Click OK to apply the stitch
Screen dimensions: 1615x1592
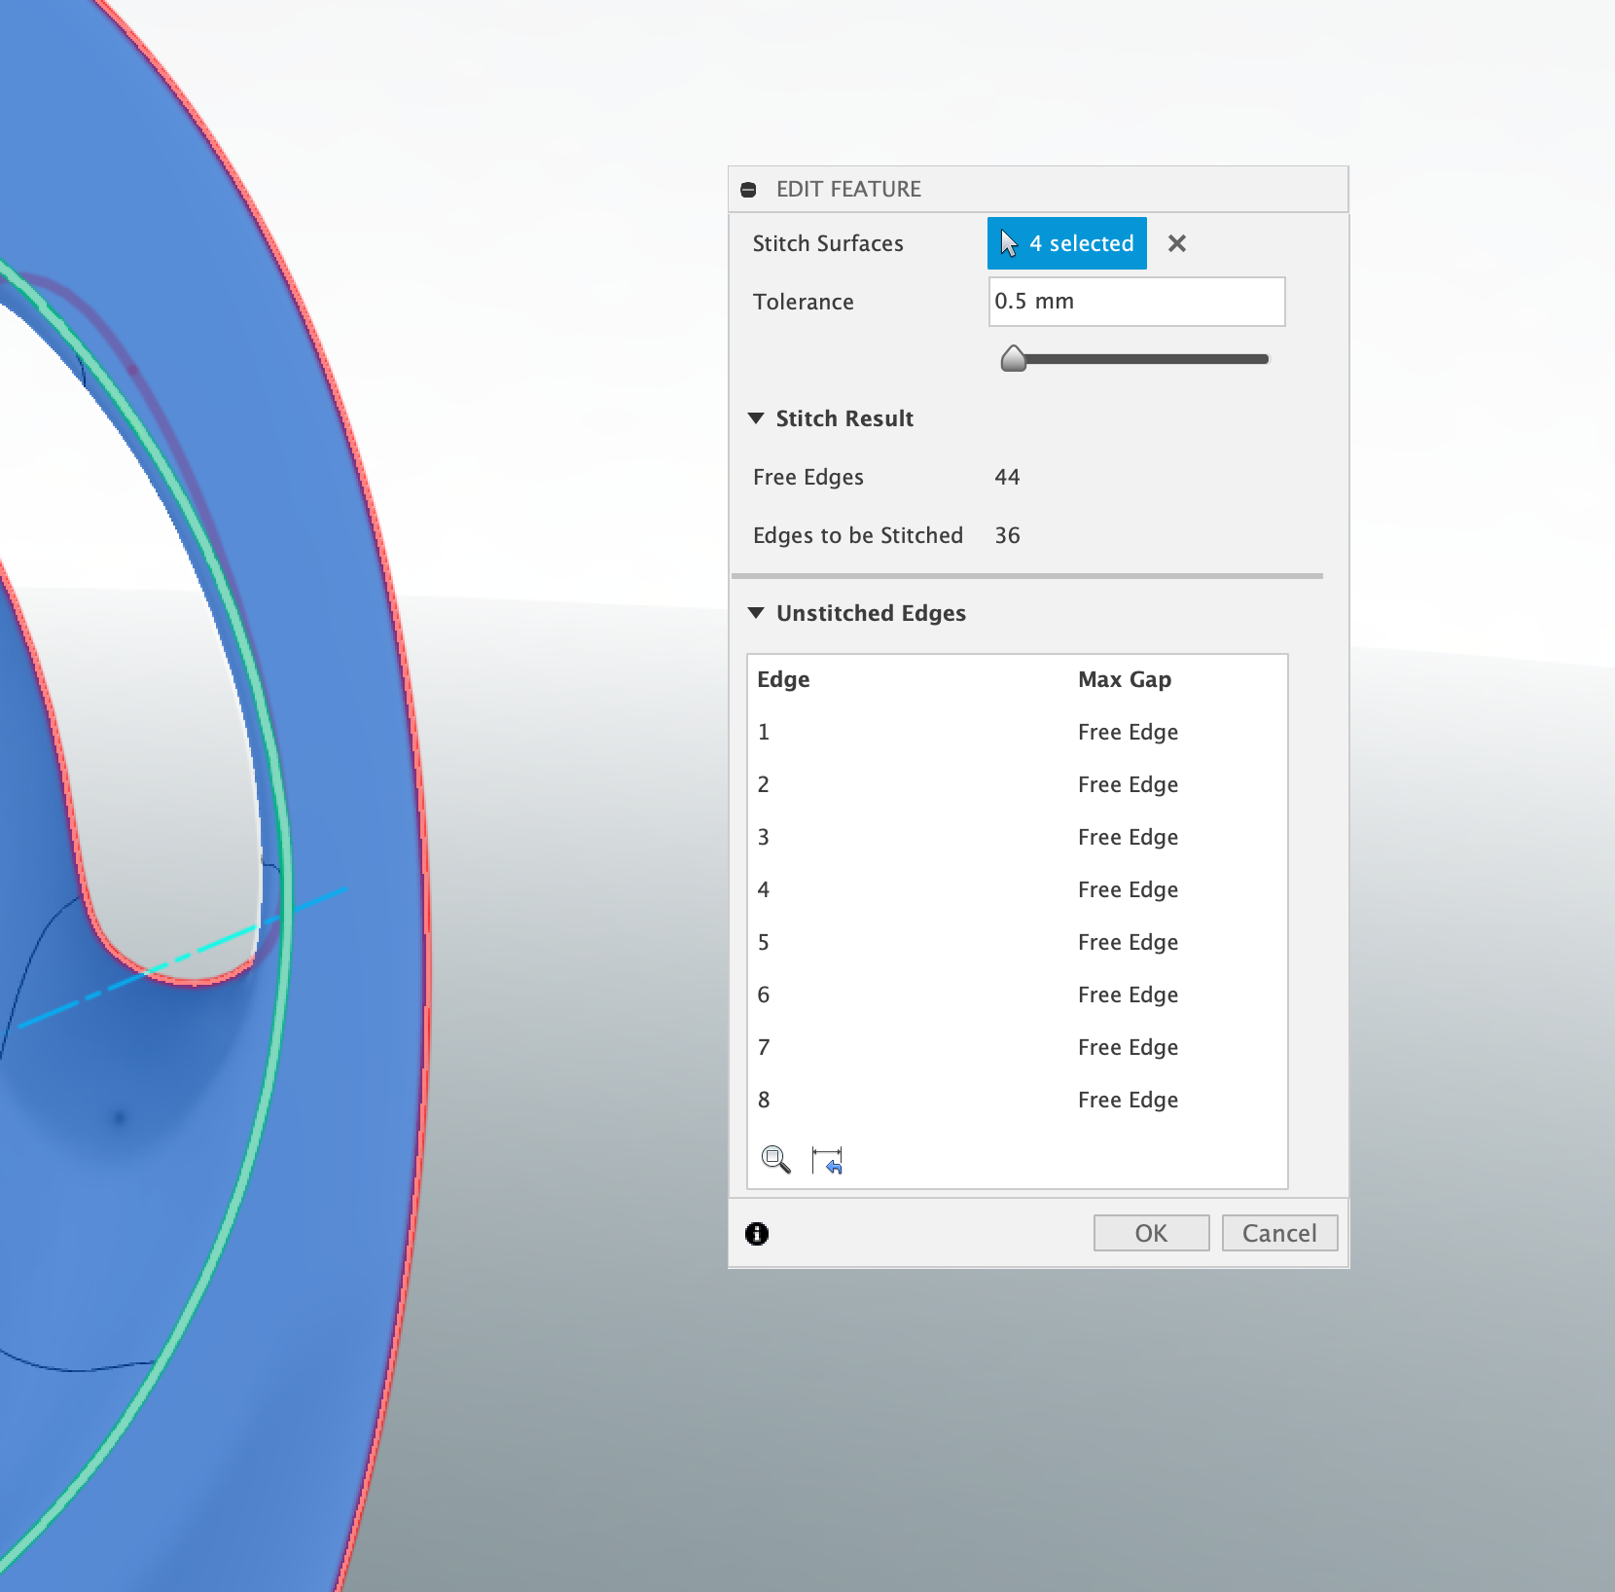pos(1151,1233)
